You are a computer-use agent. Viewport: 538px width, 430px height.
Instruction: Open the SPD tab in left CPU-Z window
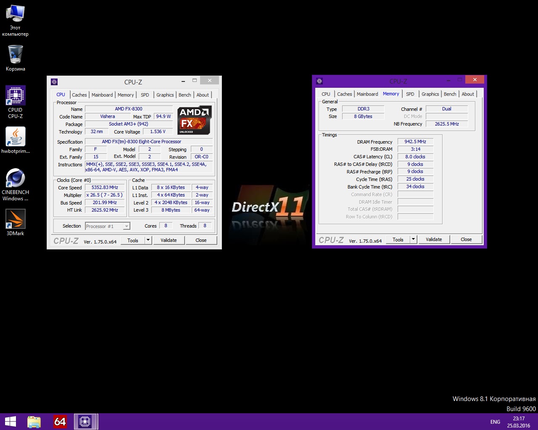click(145, 95)
